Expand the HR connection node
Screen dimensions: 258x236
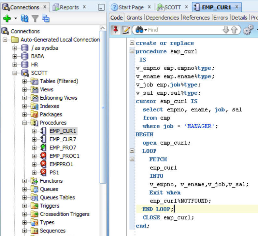15,64
